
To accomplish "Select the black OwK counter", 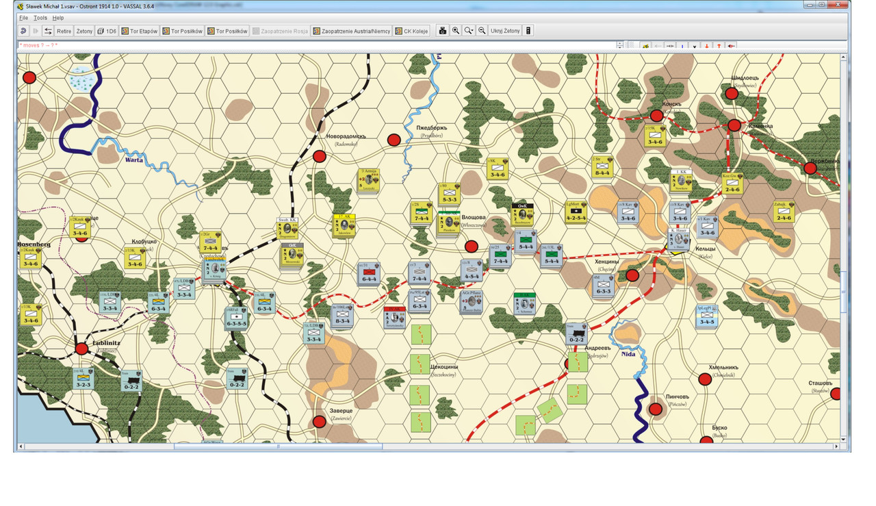I will [x=522, y=215].
